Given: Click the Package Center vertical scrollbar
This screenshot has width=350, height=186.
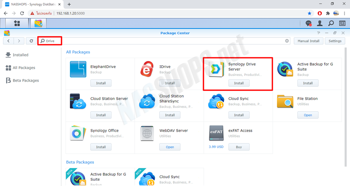Looking at the screenshot, I should 346,107.
